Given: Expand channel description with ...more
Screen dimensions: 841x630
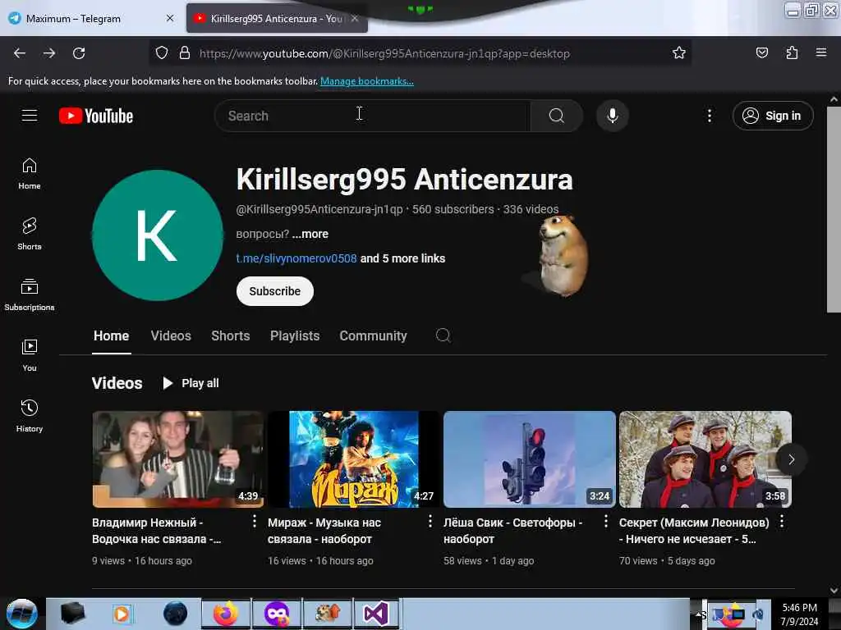Looking at the screenshot, I should point(310,234).
